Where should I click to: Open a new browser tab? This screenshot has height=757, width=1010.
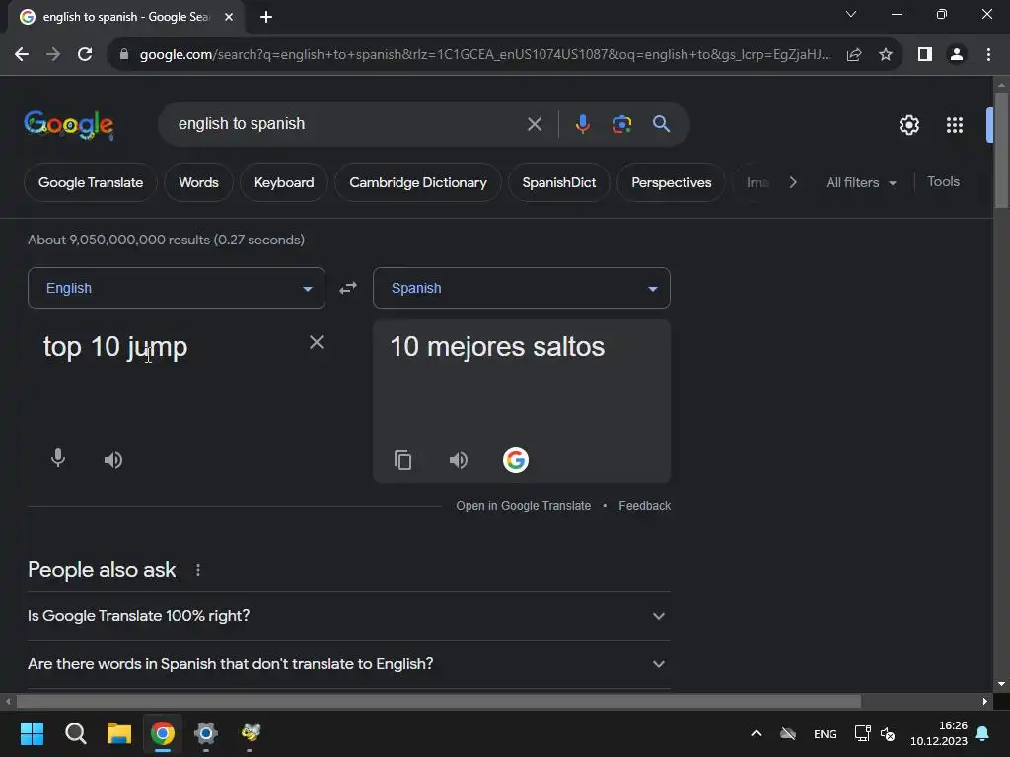click(x=266, y=17)
